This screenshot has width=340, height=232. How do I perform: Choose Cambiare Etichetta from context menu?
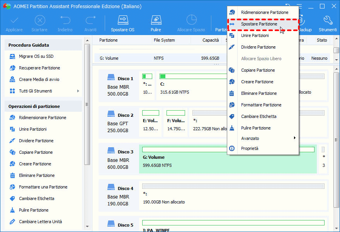point(263,116)
